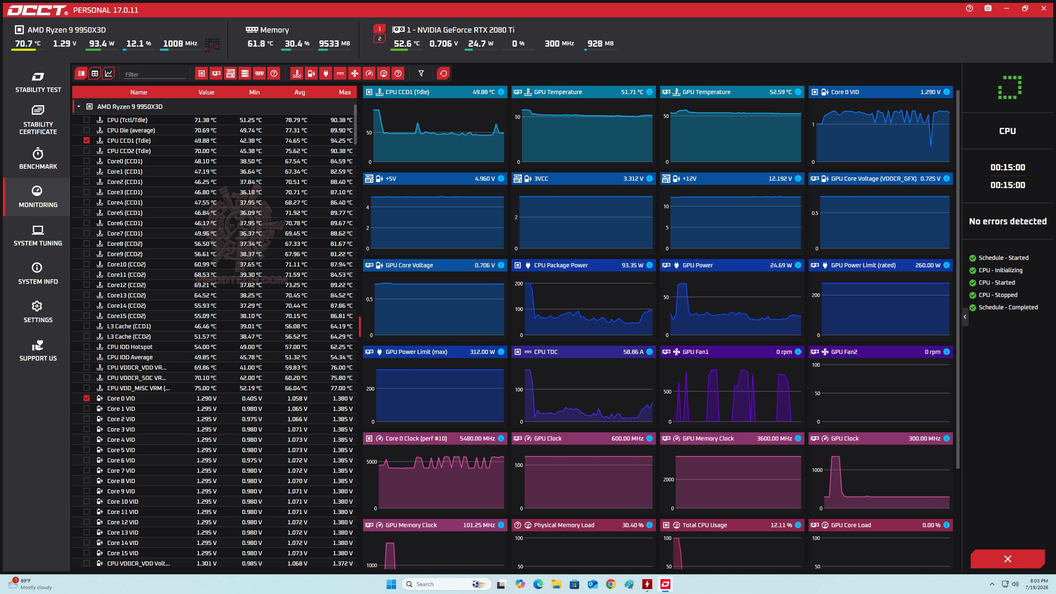
Task: Open File Explorer from the taskbar
Action: click(x=556, y=584)
